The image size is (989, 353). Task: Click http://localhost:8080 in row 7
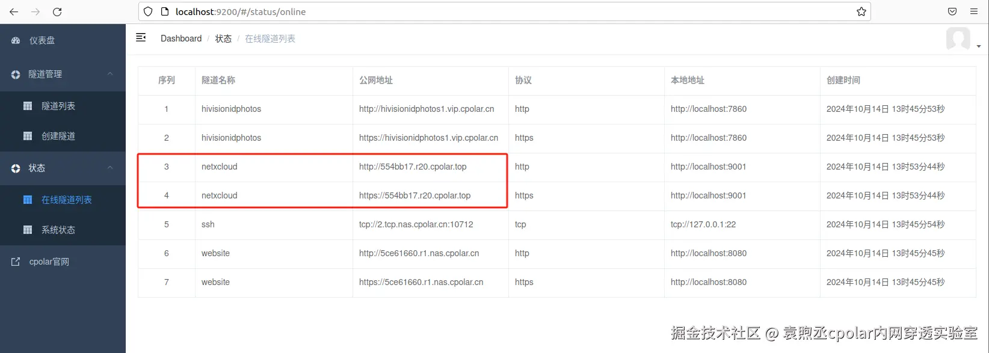(709, 282)
